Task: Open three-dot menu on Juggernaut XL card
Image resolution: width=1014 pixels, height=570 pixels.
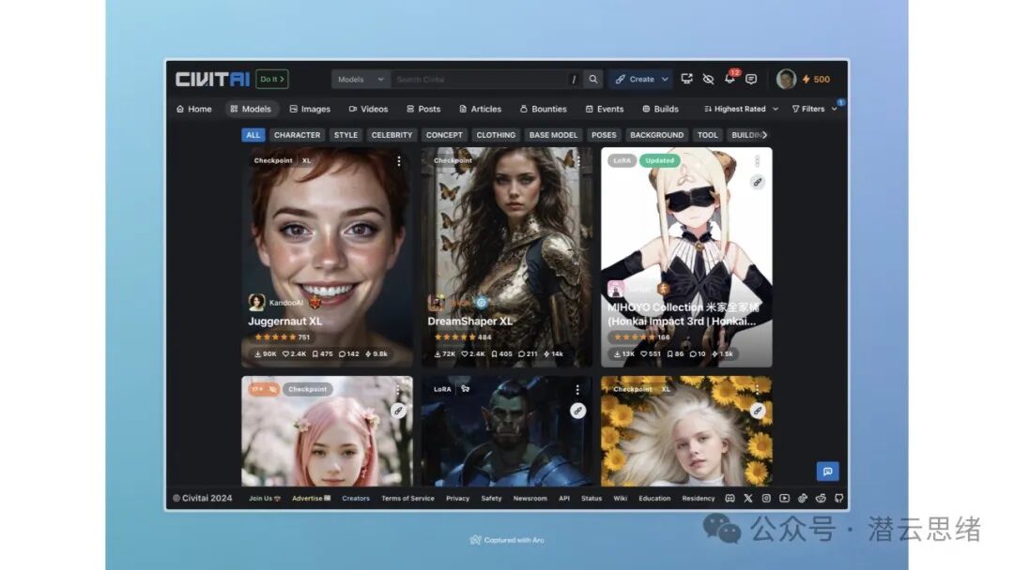Action: [x=399, y=160]
